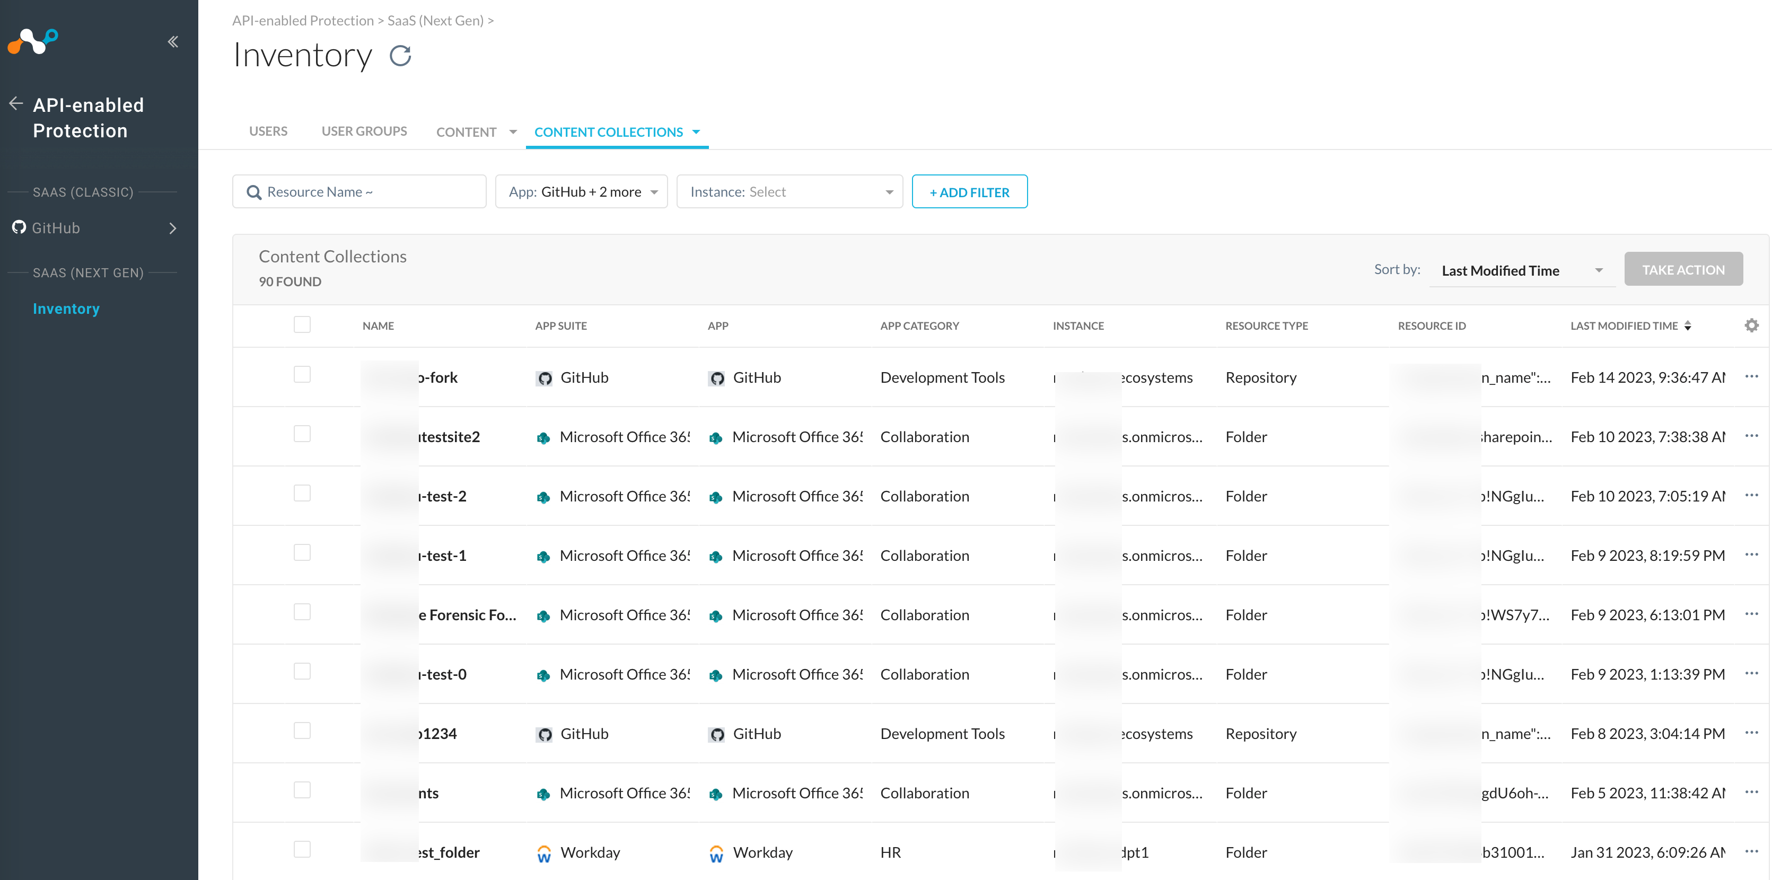1772x880 pixels.
Task: Click the RESOURCE TYPE column header
Action: click(1266, 326)
